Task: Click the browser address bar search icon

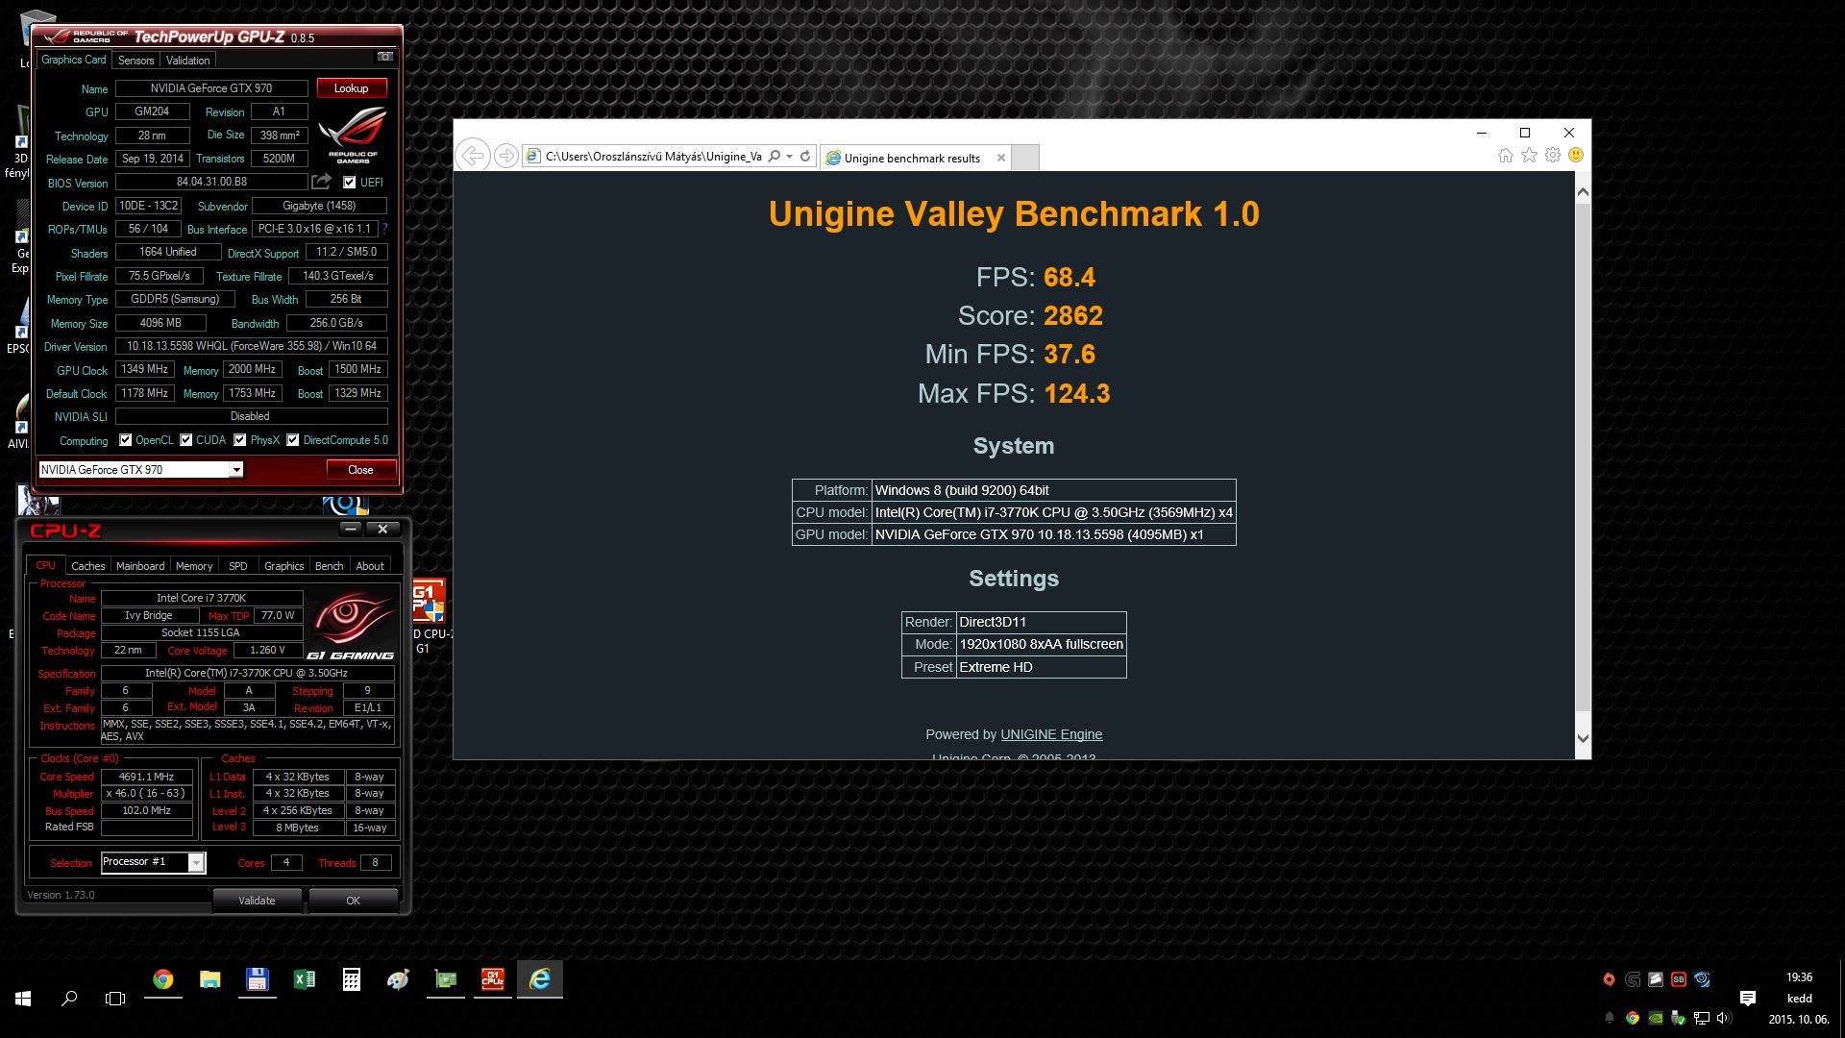Action: click(775, 156)
